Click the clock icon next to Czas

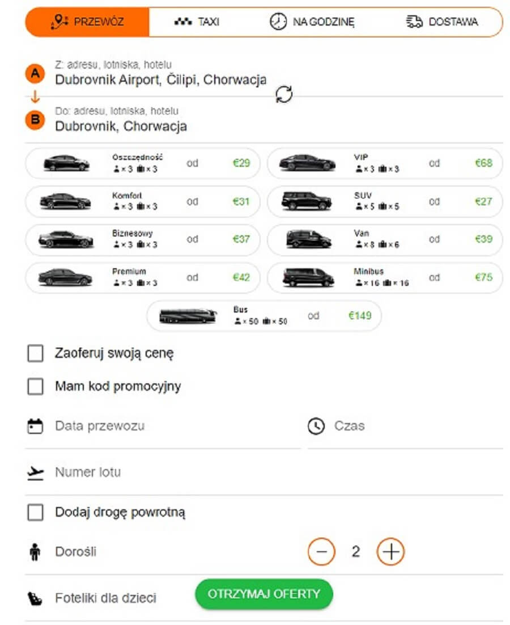316,426
